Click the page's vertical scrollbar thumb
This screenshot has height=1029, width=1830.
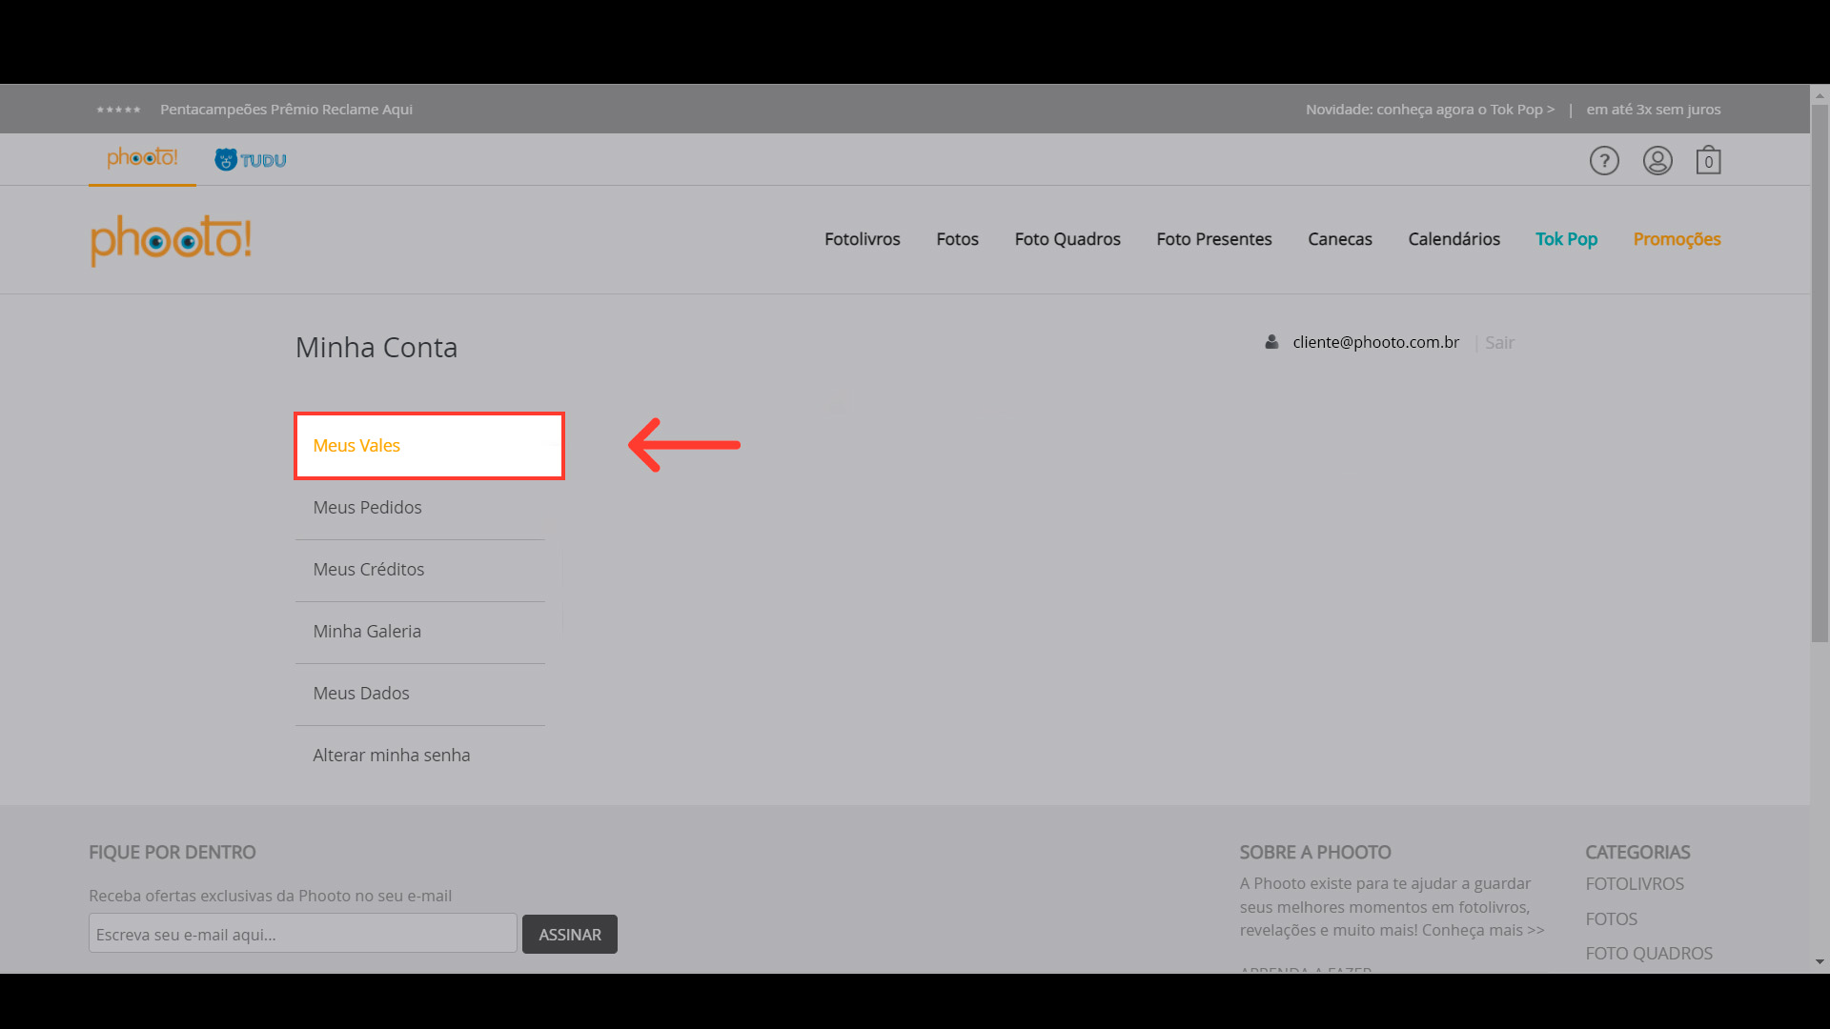click(1820, 372)
